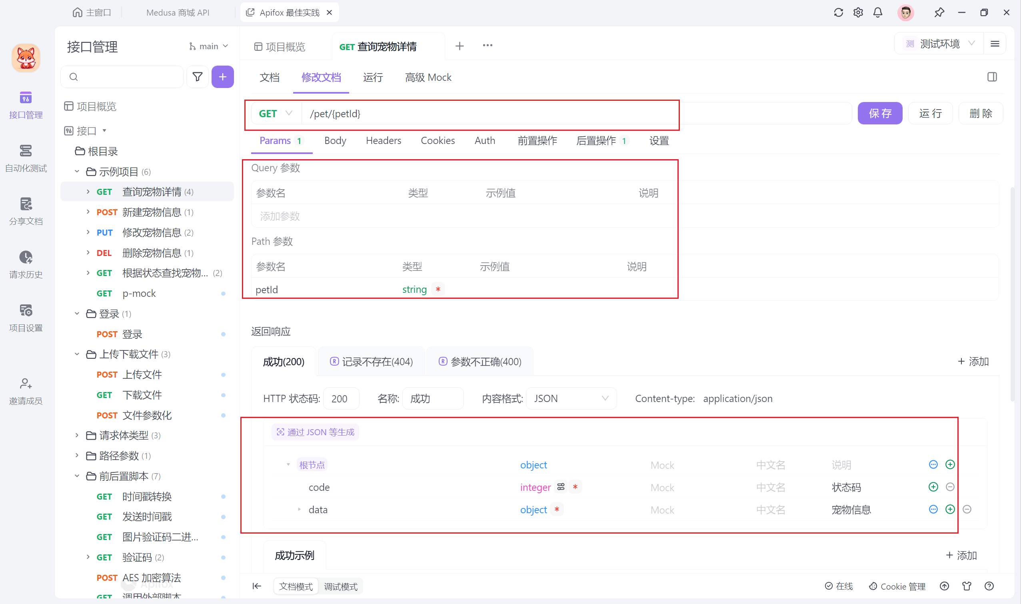Collapse the 示例项目 folder
Viewport: 1021px width, 604px height.
pos(77,171)
